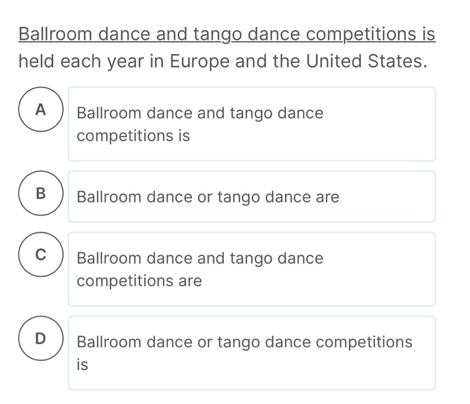Choose answer 'Ballroom dance and tango dance competitions is'
Screen dimensions: 470x404
tap(252, 124)
